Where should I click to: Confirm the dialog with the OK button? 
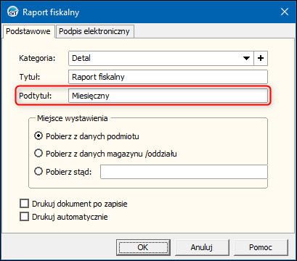point(143,247)
